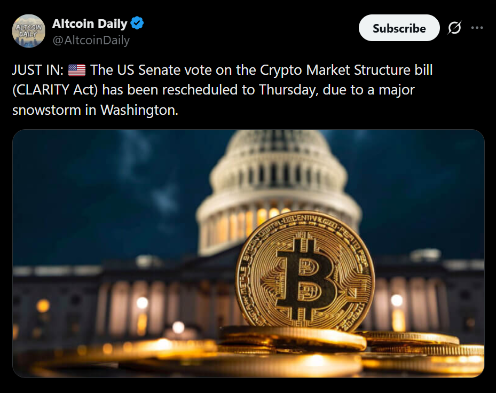
Task: Click the "JUST IN:" text
Action: click(37, 70)
